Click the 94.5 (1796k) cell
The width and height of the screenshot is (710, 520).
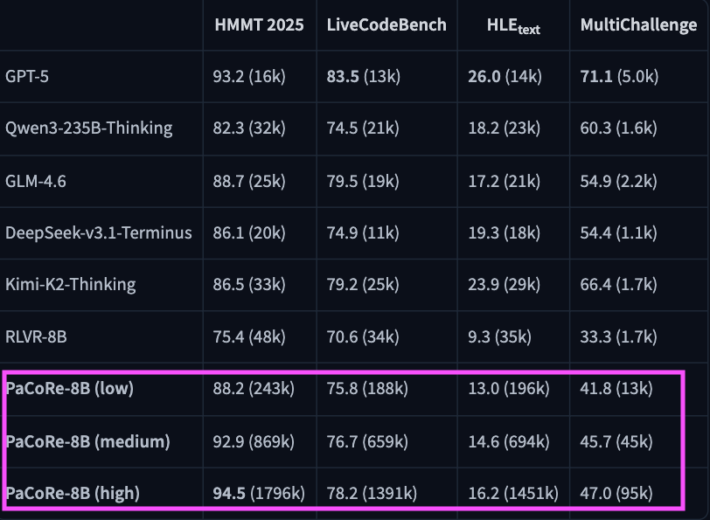tap(259, 493)
